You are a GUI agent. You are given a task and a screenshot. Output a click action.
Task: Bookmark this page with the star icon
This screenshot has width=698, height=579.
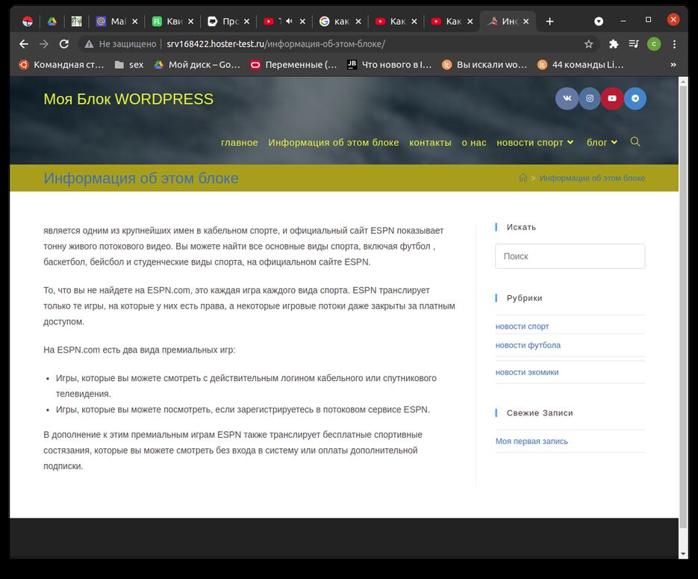click(x=588, y=43)
